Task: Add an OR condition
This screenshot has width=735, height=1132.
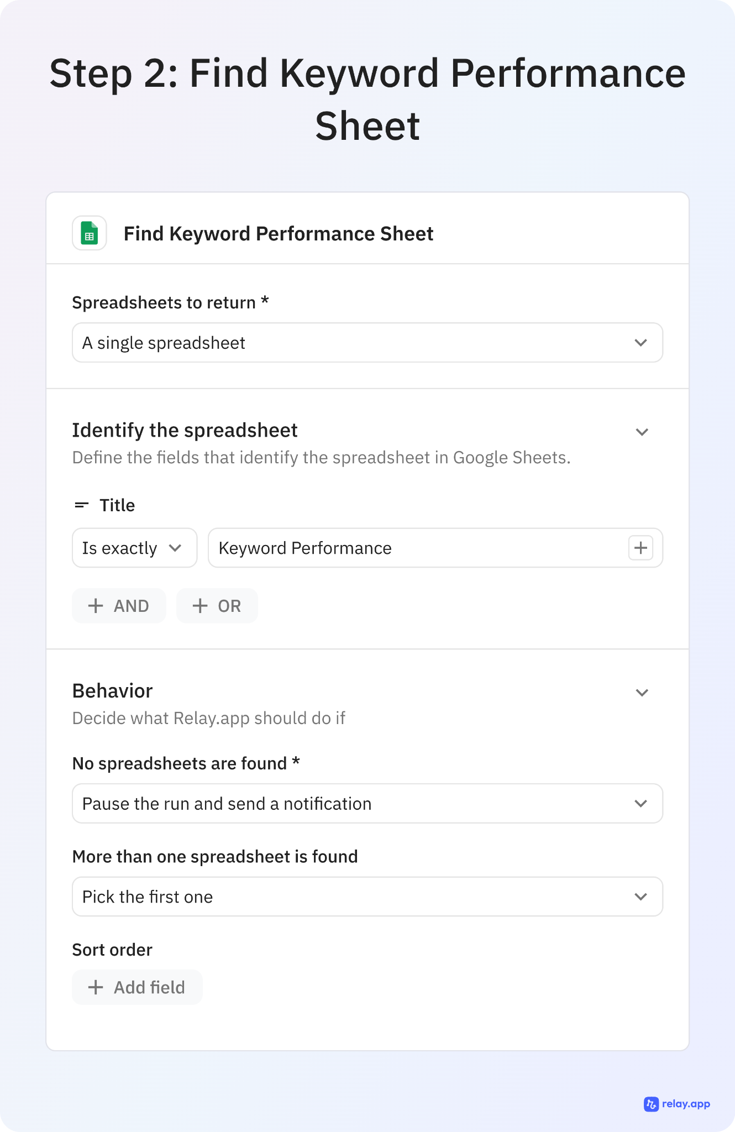Action: pyautogui.click(x=217, y=606)
